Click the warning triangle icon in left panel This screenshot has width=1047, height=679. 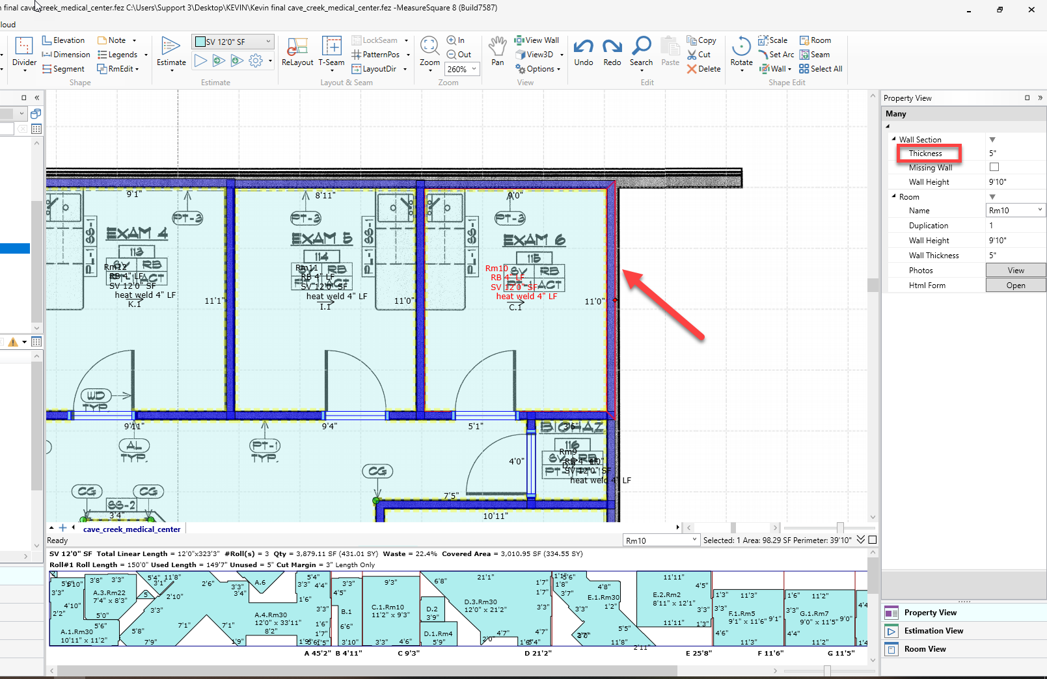[13, 342]
